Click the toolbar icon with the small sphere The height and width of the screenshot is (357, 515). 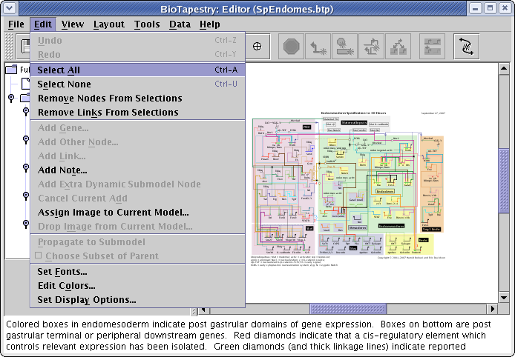click(x=346, y=46)
